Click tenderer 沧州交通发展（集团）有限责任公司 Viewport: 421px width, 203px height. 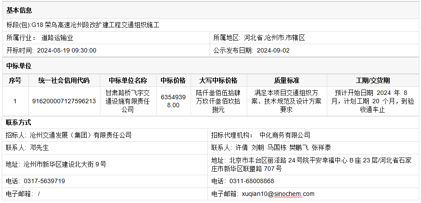80,135
